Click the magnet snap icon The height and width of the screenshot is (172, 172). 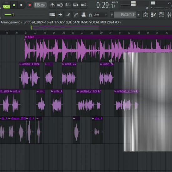(x=90, y=15)
